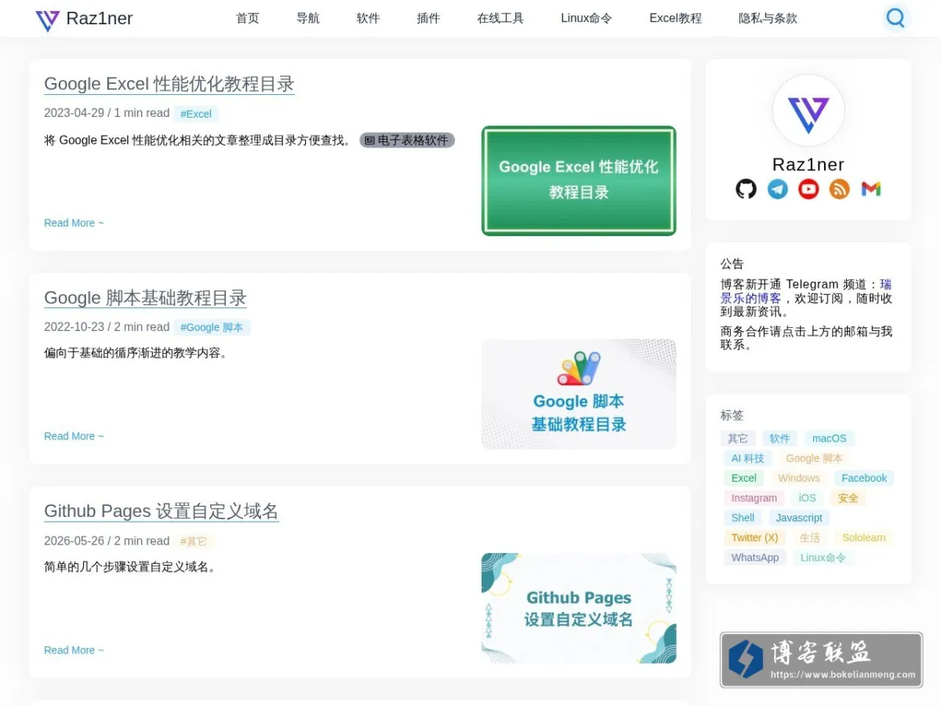This screenshot has width=941, height=706.
Task: Click the Raz1ner avatar in sidebar
Action: point(808,111)
